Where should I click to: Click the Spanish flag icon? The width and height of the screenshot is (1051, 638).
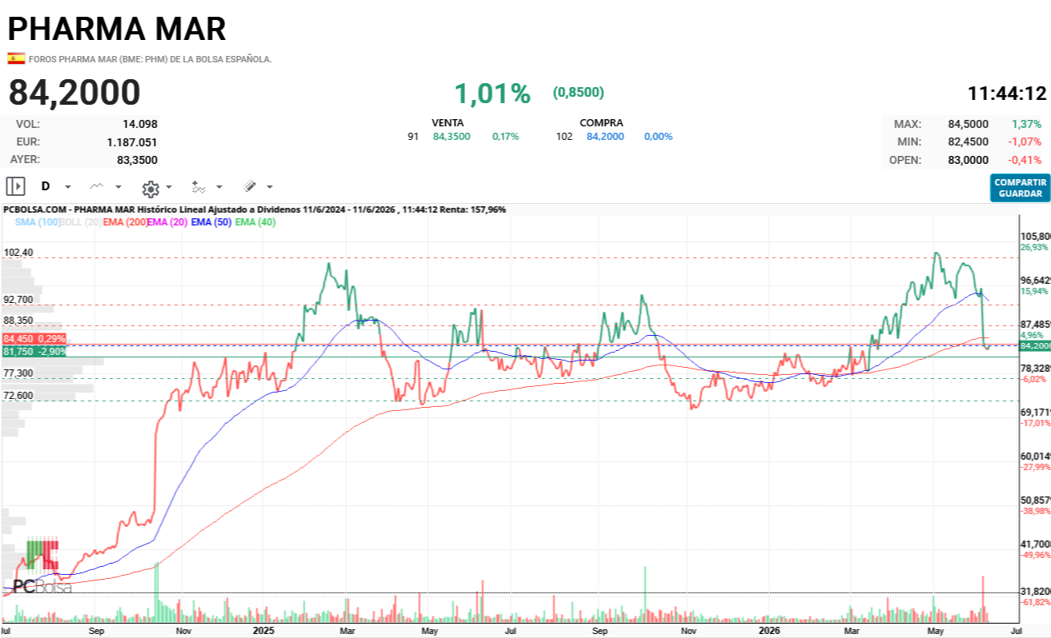coord(16,58)
